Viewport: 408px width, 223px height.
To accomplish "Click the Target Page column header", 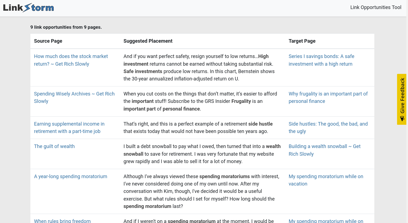I will coord(302,41).
